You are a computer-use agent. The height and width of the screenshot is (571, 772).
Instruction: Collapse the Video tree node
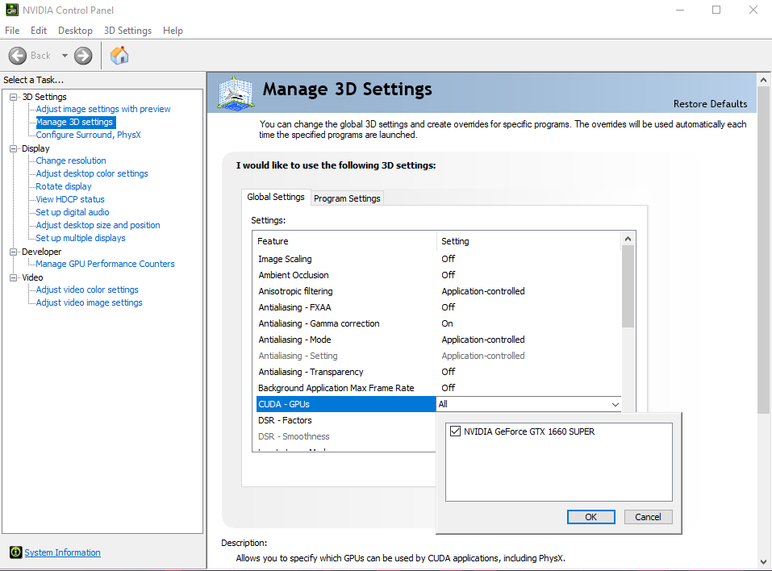14,277
